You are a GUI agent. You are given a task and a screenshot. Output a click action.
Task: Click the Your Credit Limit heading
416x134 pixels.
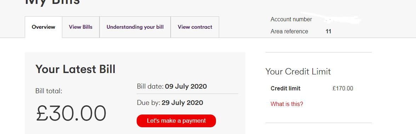[298, 72]
